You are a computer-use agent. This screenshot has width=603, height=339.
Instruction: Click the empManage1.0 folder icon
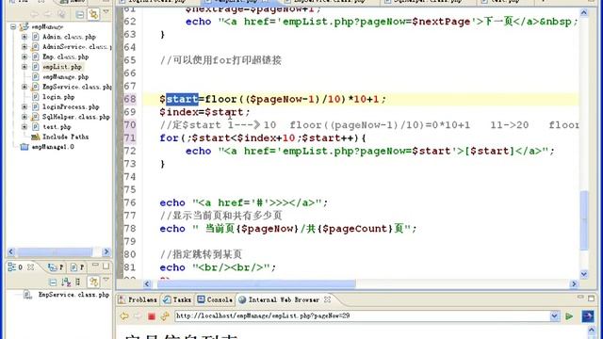[x=24, y=147]
